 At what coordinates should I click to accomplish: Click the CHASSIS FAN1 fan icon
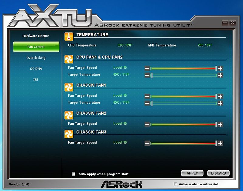(x=69, y=87)
